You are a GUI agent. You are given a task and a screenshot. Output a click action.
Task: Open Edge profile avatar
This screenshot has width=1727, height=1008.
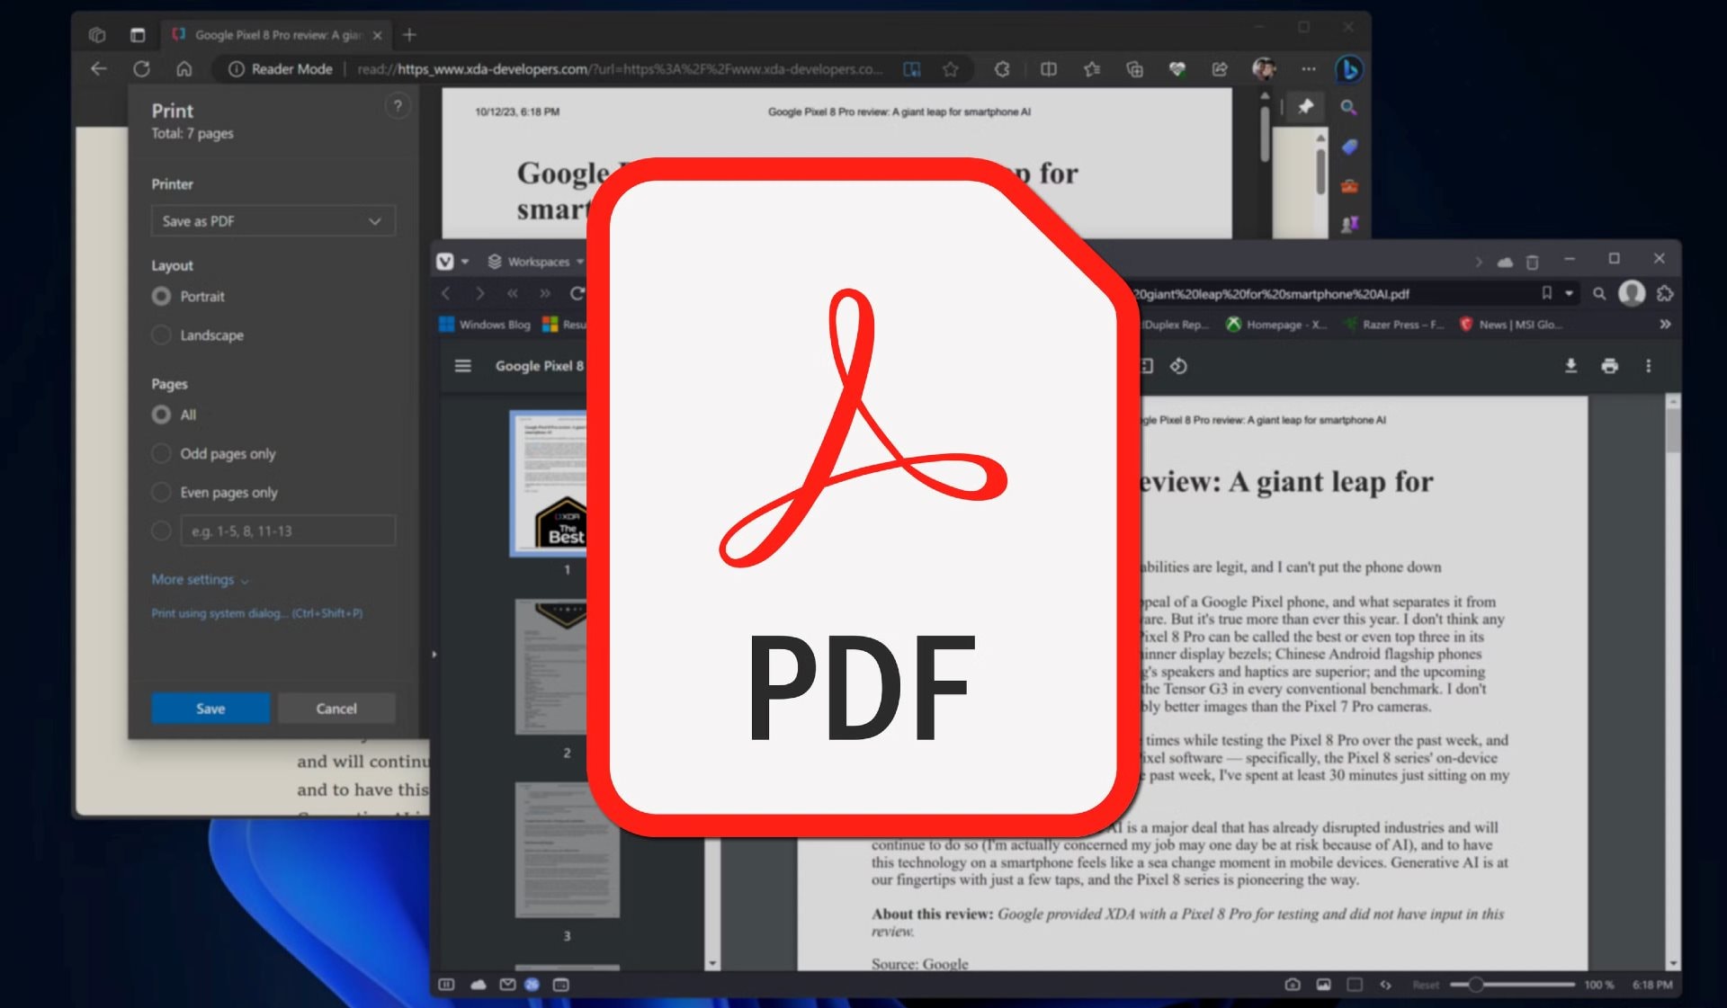pyautogui.click(x=1264, y=68)
